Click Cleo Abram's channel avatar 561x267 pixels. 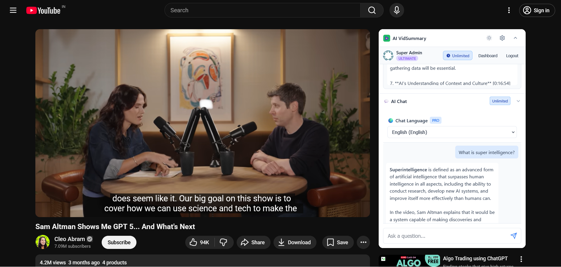tap(43, 242)
